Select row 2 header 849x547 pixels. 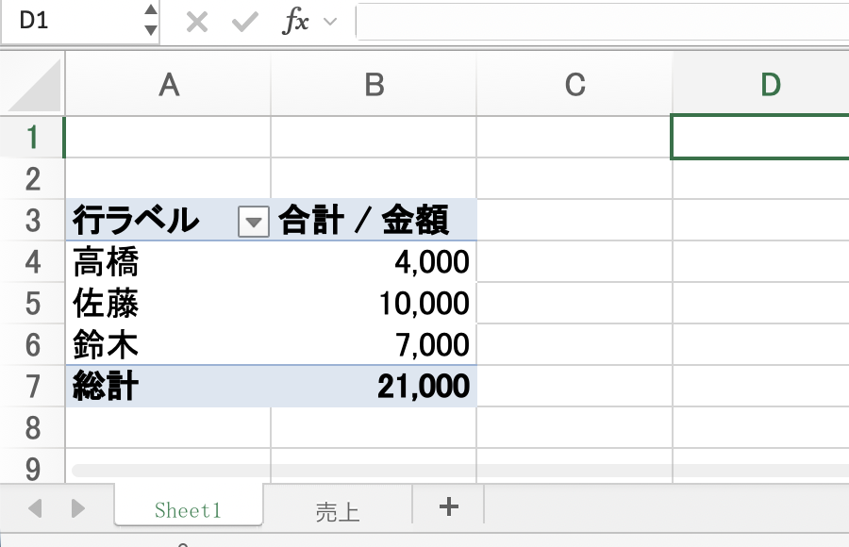point(32,179)
